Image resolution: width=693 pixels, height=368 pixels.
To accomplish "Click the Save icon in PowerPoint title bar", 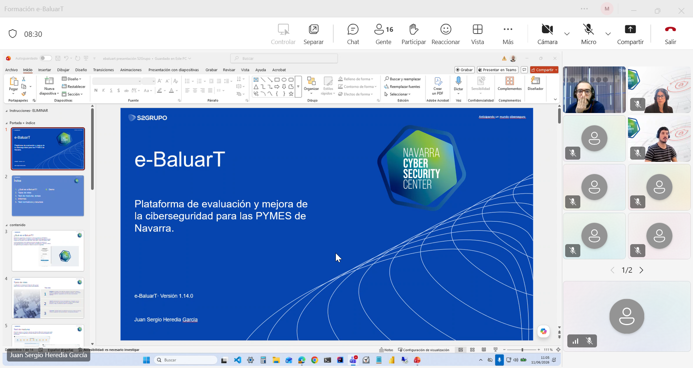I will 58,58.
